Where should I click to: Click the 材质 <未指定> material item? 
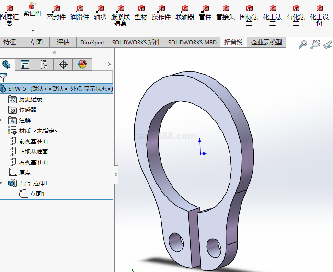click(x=38, y=131)
